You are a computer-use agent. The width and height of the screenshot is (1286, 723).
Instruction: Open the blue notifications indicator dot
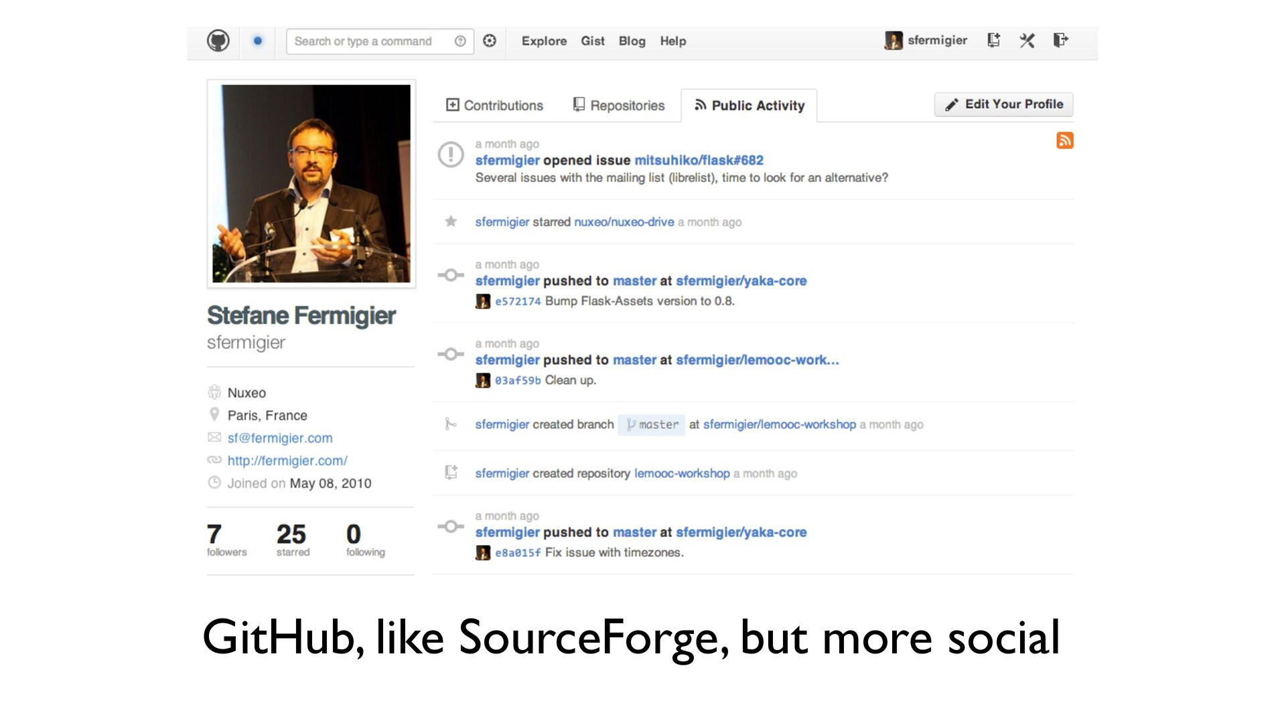[x=258, y=41]
